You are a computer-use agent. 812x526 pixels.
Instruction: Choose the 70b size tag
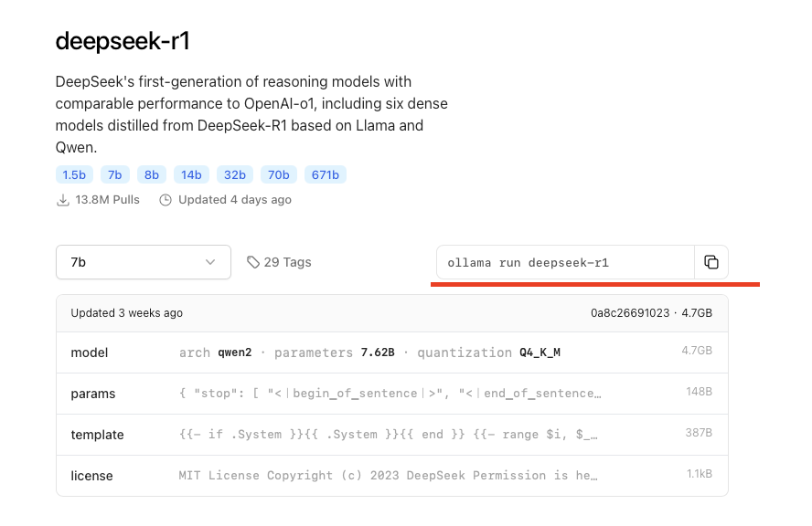(x=278, y=174)
